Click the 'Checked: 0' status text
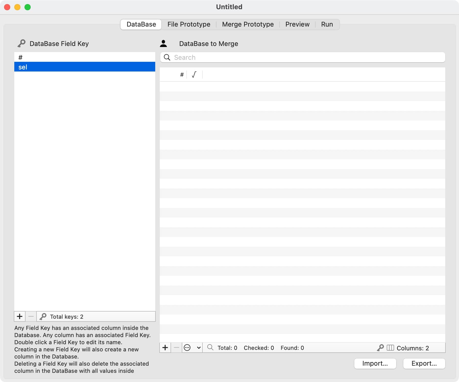 259,348
